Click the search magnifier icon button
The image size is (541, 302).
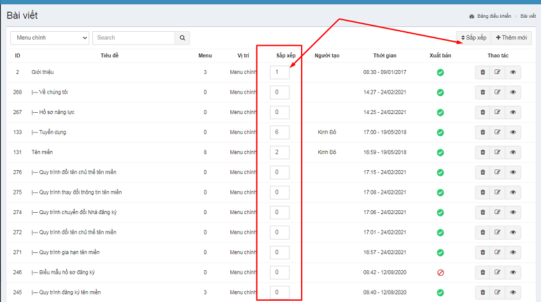coord(182,38)
